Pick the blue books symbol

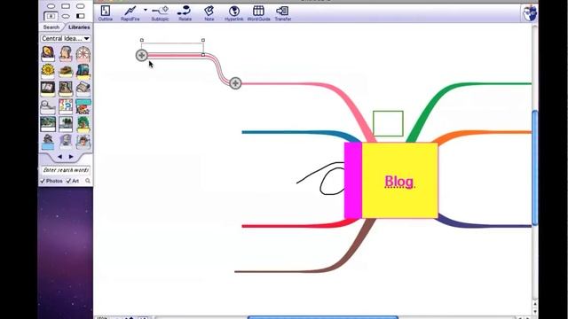(83, 71)
